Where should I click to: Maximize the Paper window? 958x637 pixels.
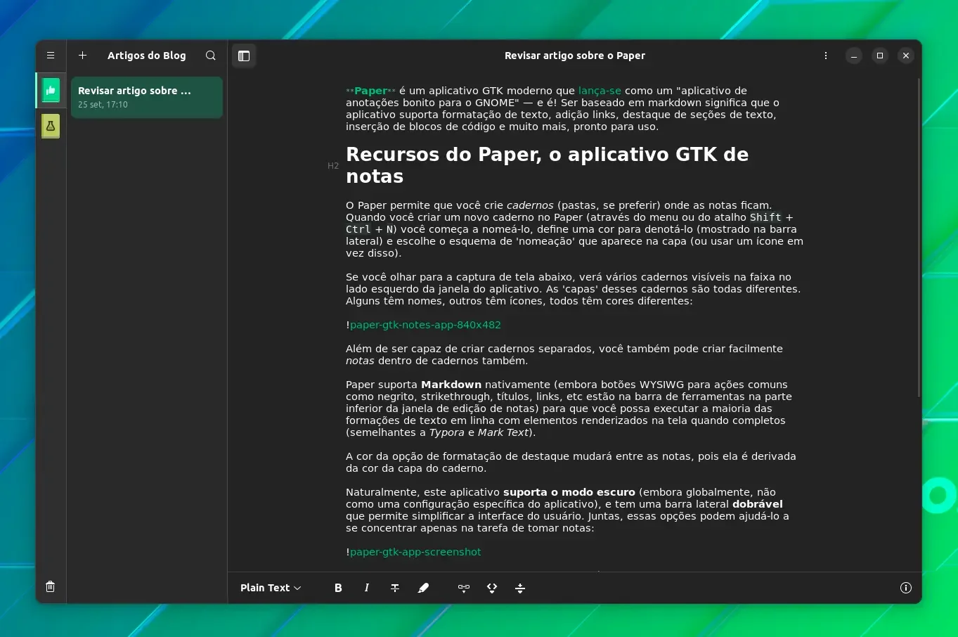coord(880,56)
